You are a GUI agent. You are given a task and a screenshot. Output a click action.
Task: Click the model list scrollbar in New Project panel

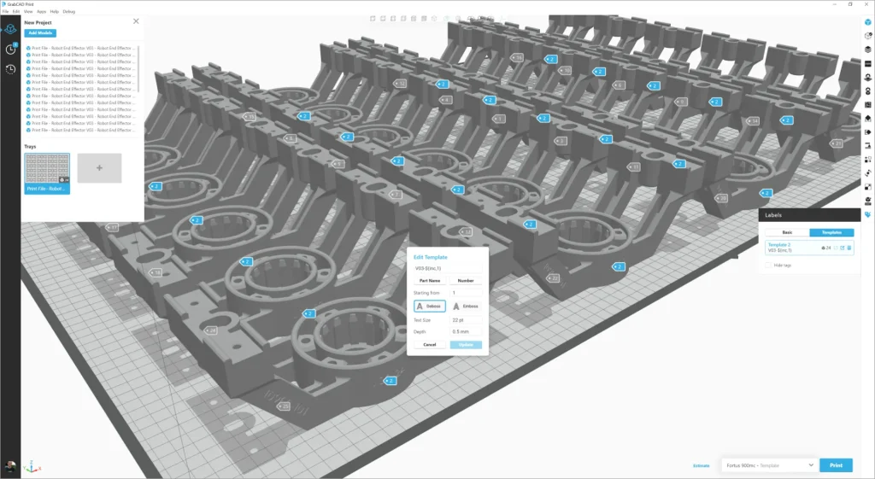click(x=138, y=68)
